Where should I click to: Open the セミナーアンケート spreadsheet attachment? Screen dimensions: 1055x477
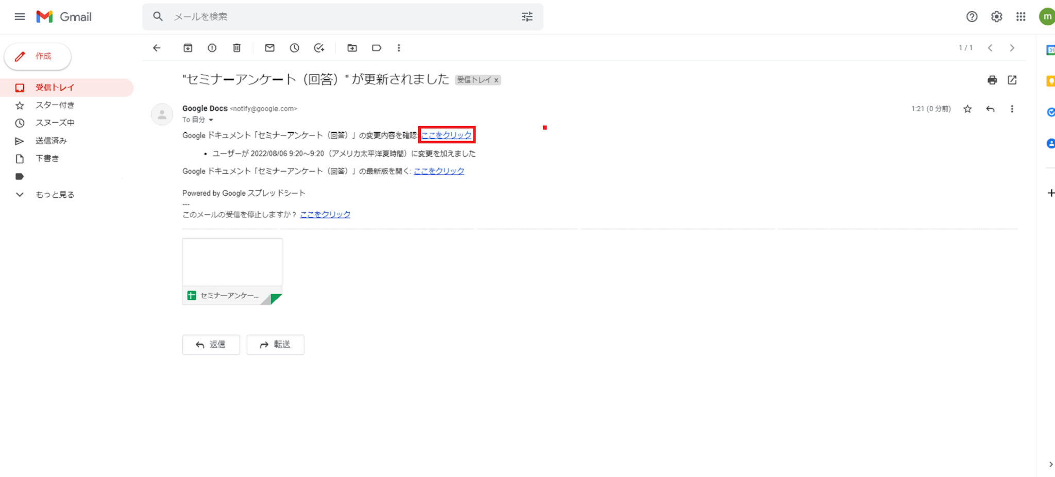pyautogui.click(x=232, y=271)
